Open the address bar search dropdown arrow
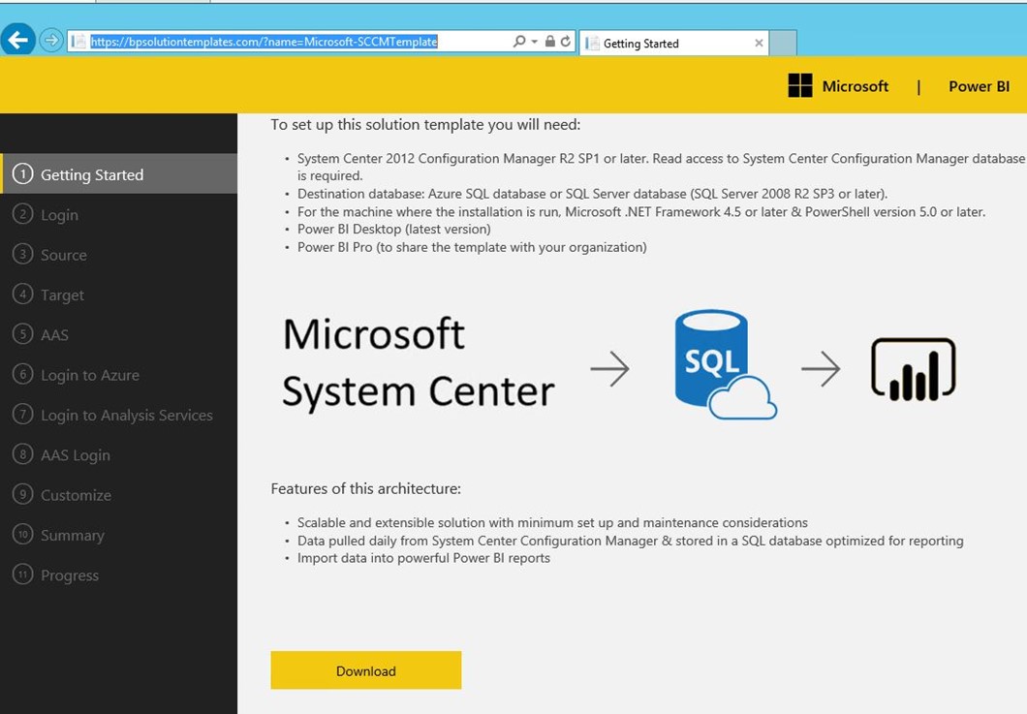1027x714 pixels. (535, 42)
